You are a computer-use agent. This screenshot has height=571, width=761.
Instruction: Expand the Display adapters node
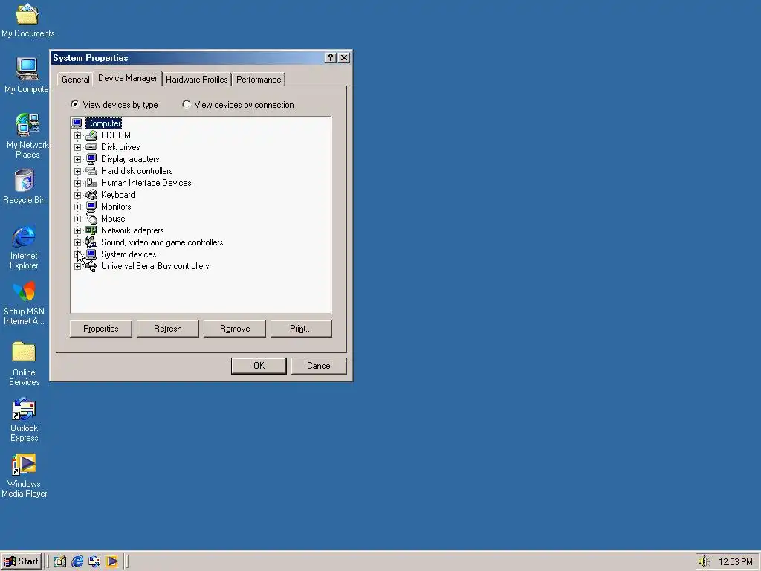pyautogui.click(x=77, y=159)
